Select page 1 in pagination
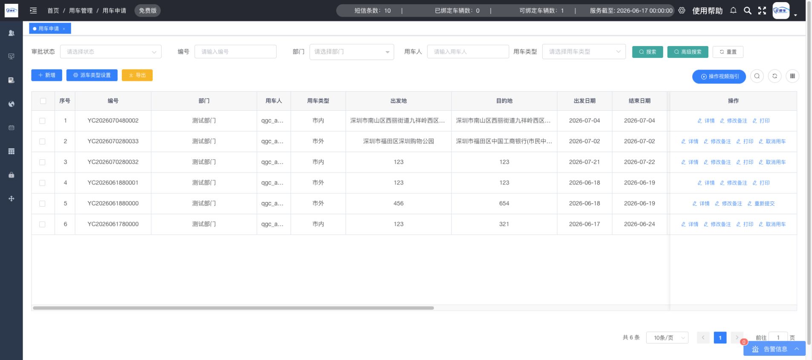 tap(720, 337)
